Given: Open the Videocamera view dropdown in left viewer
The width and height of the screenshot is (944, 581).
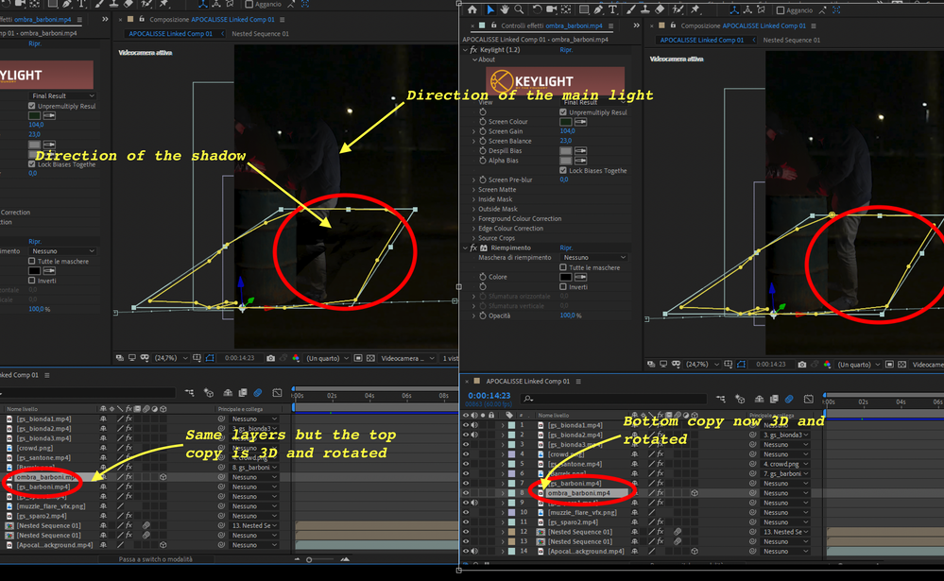Looking at the screenshot, I should (407, 358).
